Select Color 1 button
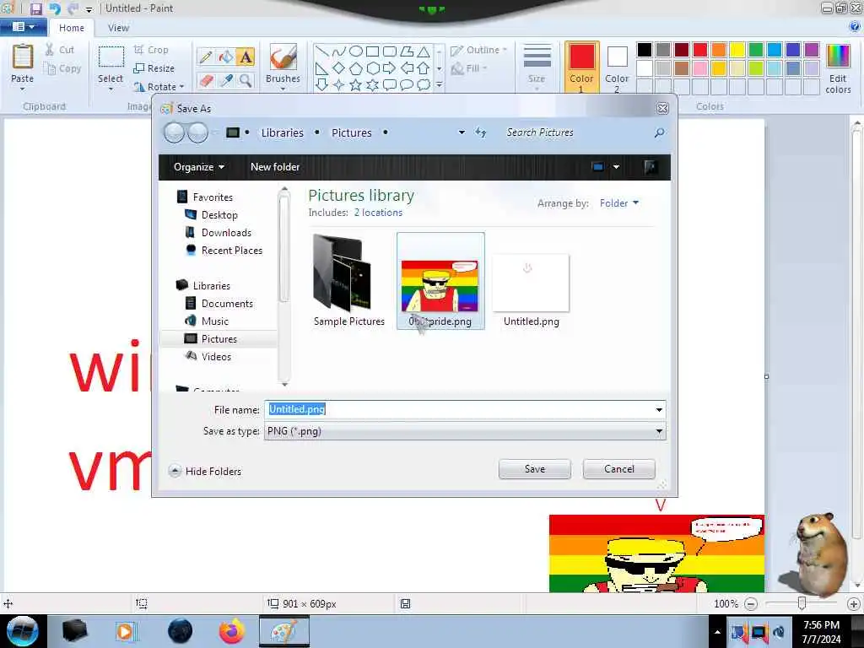 [582, 67]
